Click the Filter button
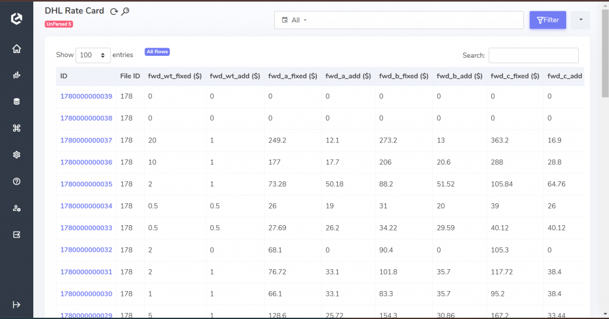Viewport: 609px width, 319px height. click(548, 20)
